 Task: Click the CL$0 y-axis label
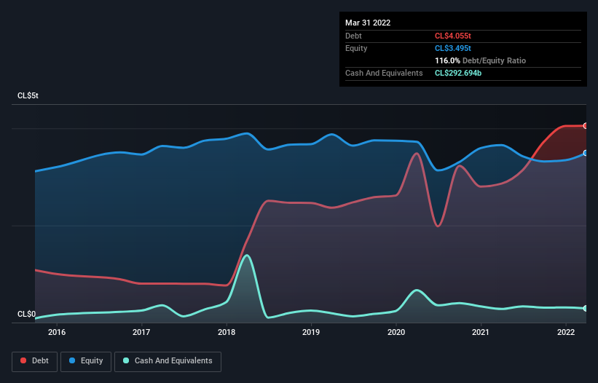[x=27, y=314]
